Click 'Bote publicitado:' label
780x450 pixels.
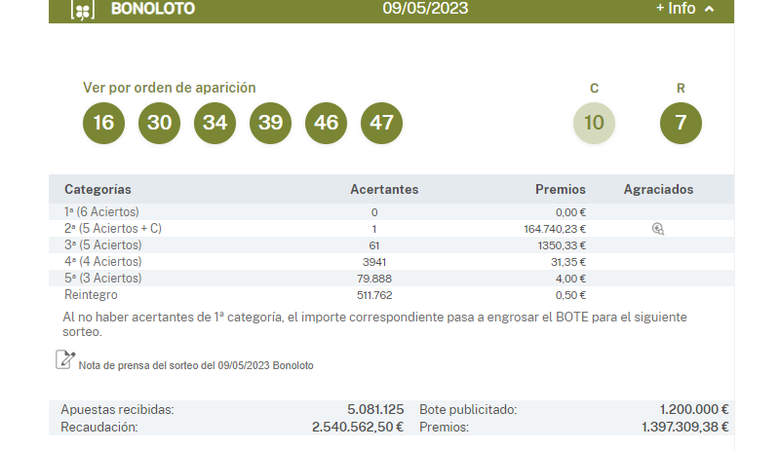point(468,410)
